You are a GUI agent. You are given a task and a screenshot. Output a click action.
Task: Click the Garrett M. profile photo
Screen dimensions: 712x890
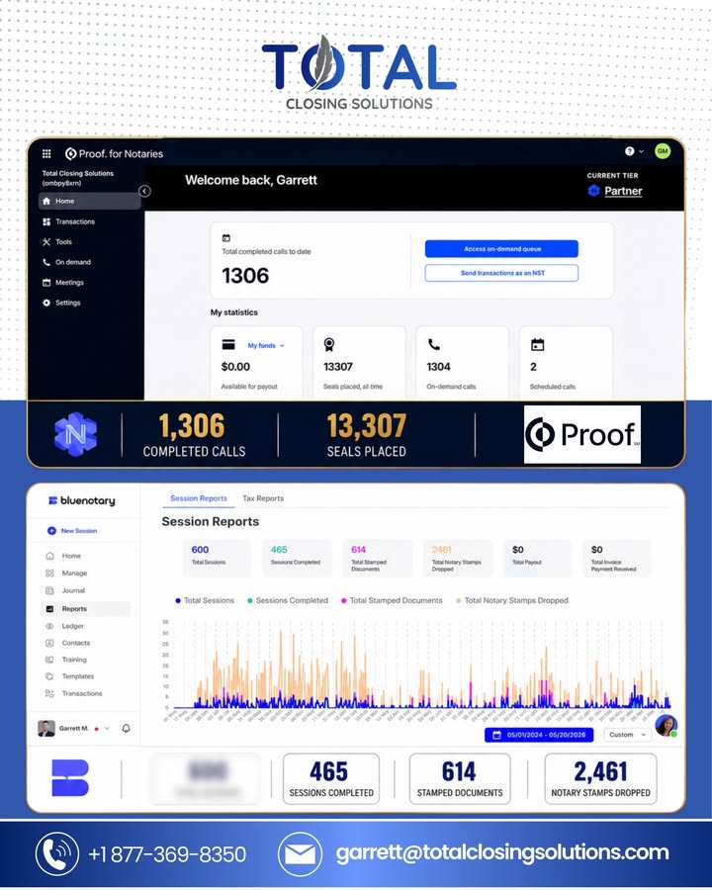pyautogui.click(x=46, y=728)
